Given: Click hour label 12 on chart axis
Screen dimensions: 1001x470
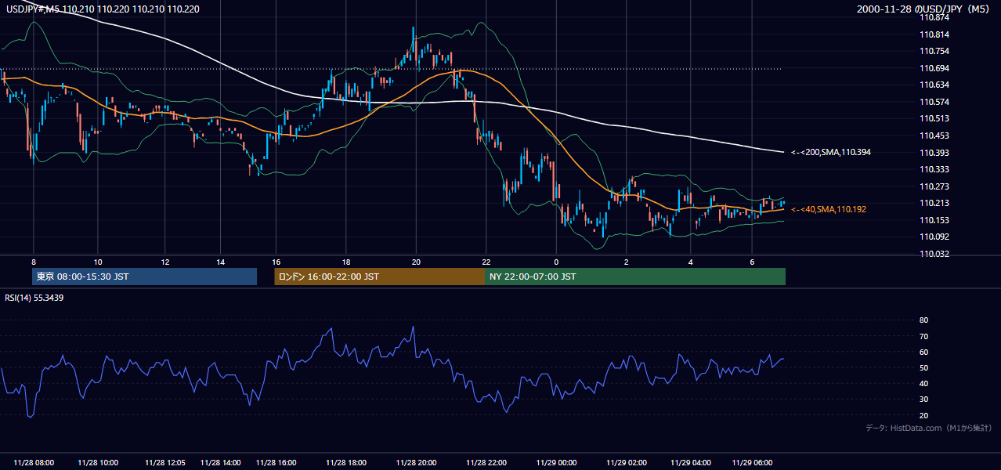Looking at the screenshot, I should (166, 261).
